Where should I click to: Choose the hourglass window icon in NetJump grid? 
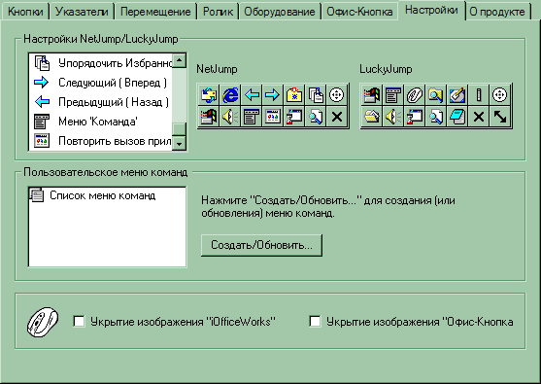click(x=294, y=117)
